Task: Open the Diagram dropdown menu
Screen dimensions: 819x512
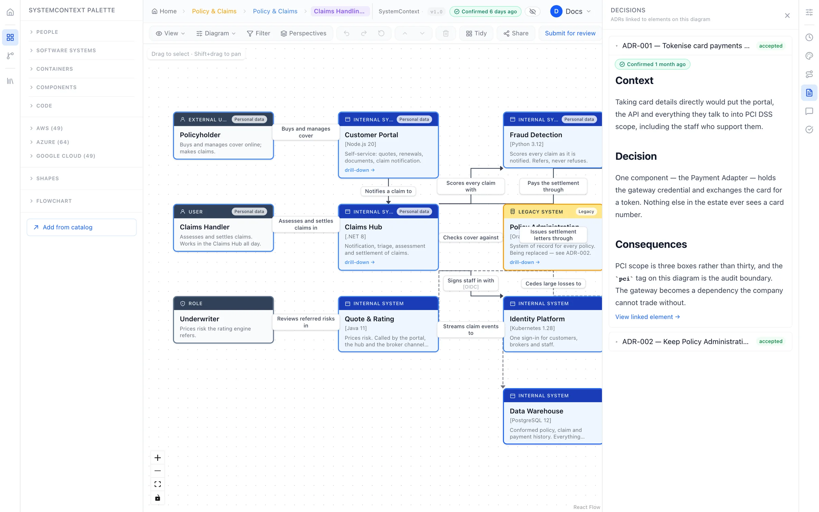Action: click(216, 33)
